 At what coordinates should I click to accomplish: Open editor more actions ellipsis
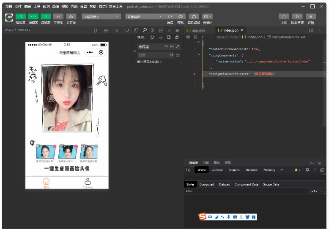319,30
